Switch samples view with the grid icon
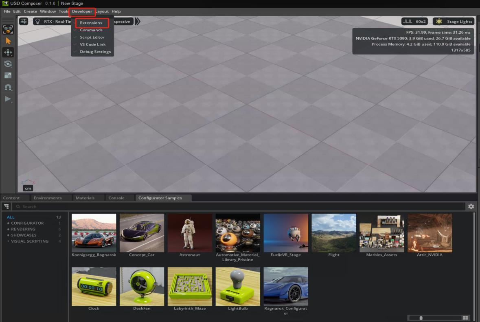This screenshot has width=480, height=322. (466, 318)
